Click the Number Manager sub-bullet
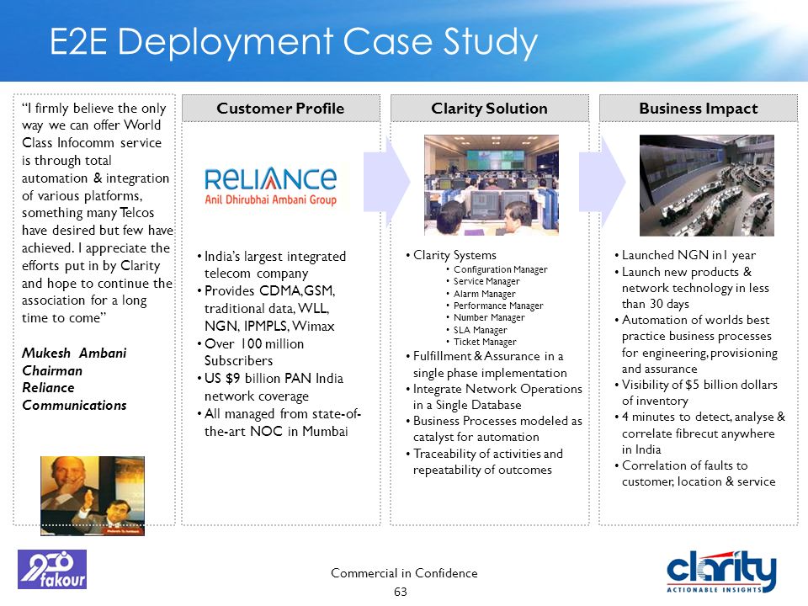The height and width of the screenshot is (606, 808). coord(486,317)
